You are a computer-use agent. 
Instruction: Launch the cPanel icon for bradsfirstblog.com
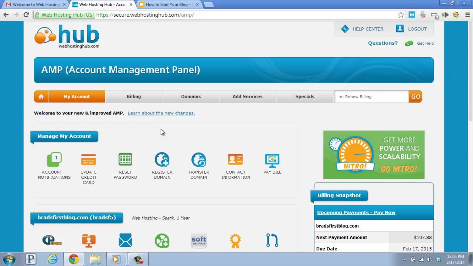tap(52, 241)
